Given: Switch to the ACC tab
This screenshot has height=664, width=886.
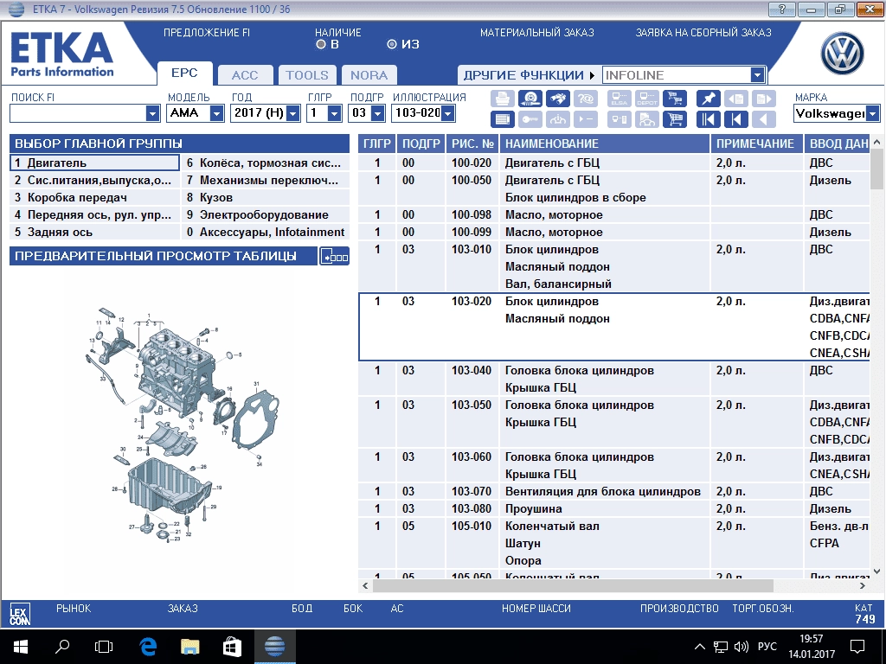Looking at the screenshot, I should [245, 75].
